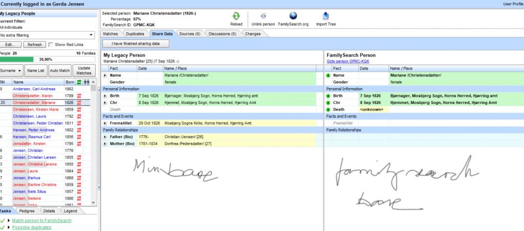
Task: Click red link arrows for Christensen, Laurs
Action: 79,116
